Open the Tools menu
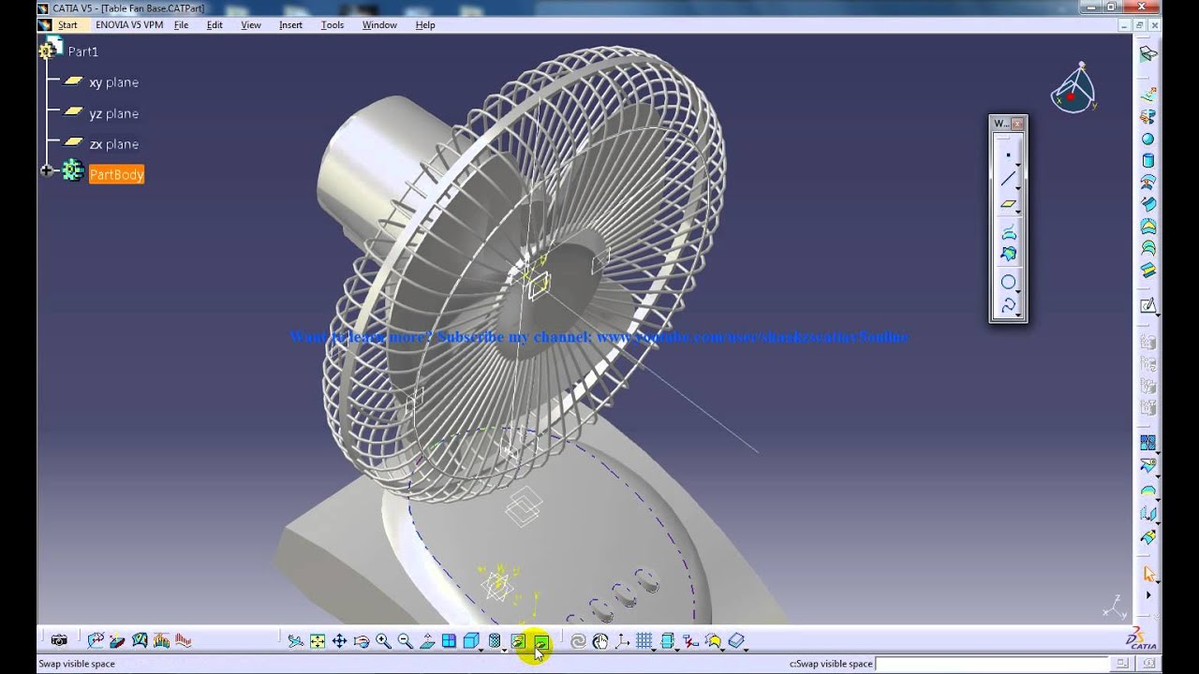 (333, 25)
